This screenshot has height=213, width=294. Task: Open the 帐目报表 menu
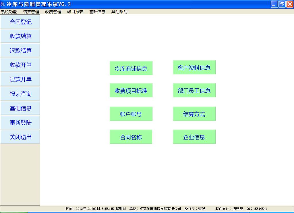click(75, 12)
